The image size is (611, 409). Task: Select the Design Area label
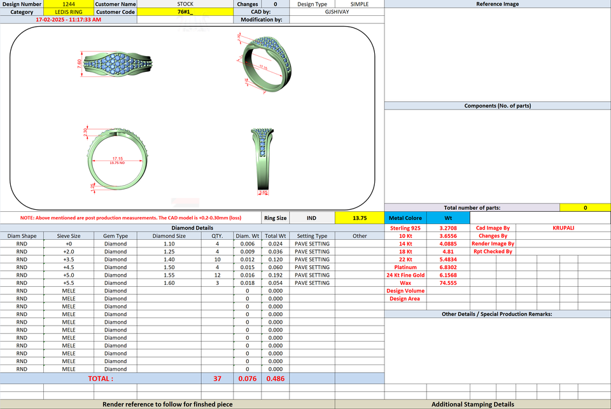coord(405,298)
